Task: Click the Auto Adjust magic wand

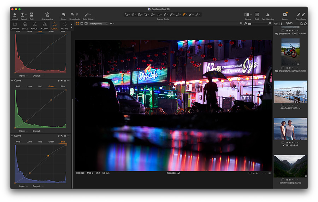Action: click(87, 15)
